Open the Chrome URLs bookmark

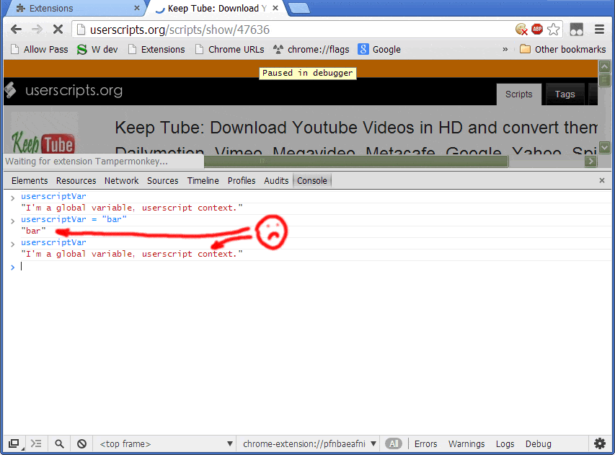(x=230, y=50)
